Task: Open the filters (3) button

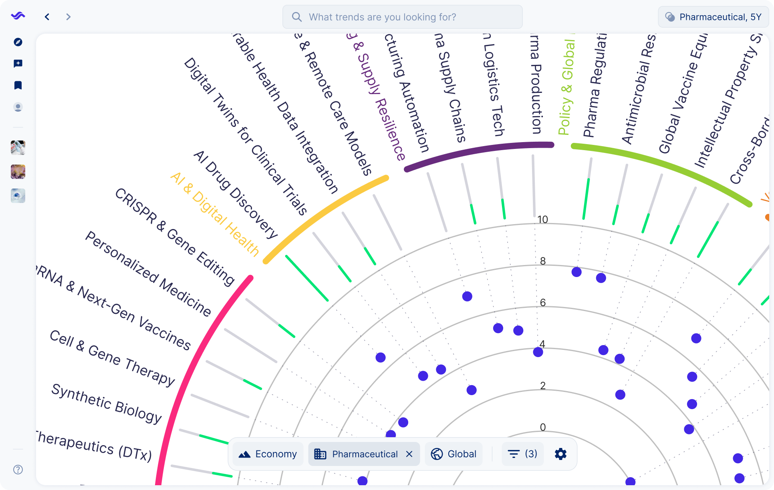Action: pos(522,454)
